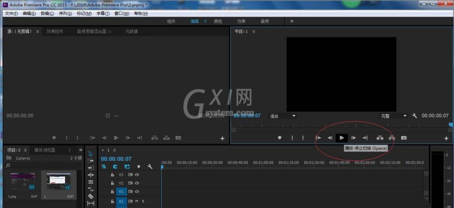Toggle V2 track output eye
The image size is (454, 208).
[x=137, y=183]
